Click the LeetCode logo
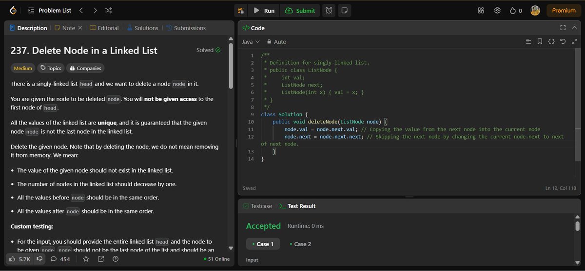Viewport: 585px width, 271px height. click(12, 10)
